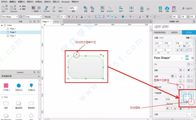
Task: Collapse the Flow library section
Action: pyautogui.click(x=2, y=97)
